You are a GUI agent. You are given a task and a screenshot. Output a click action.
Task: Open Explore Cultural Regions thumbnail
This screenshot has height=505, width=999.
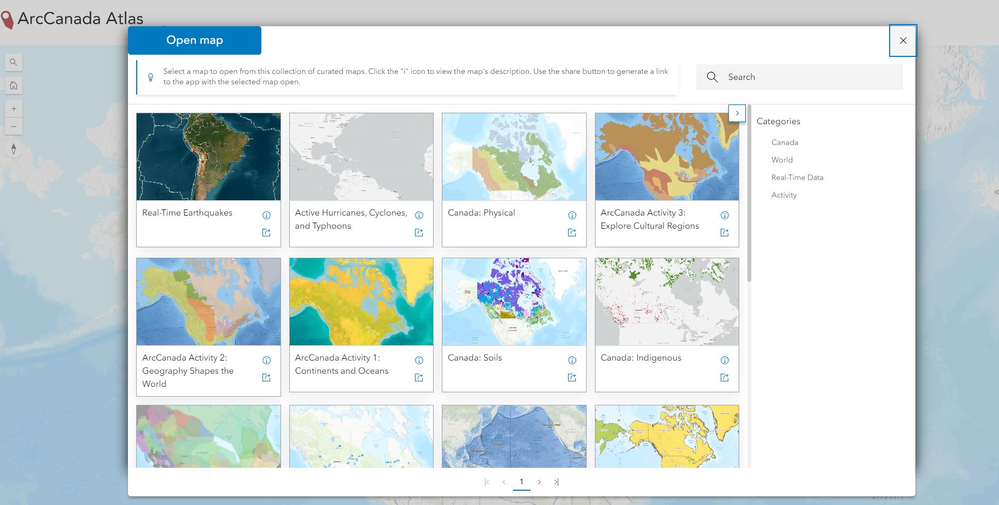pyautogui.click(x=667, y=156)
